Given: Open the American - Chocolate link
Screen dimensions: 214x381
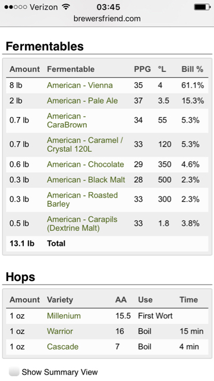Looking at the screenshot, I should click(86, 164).
